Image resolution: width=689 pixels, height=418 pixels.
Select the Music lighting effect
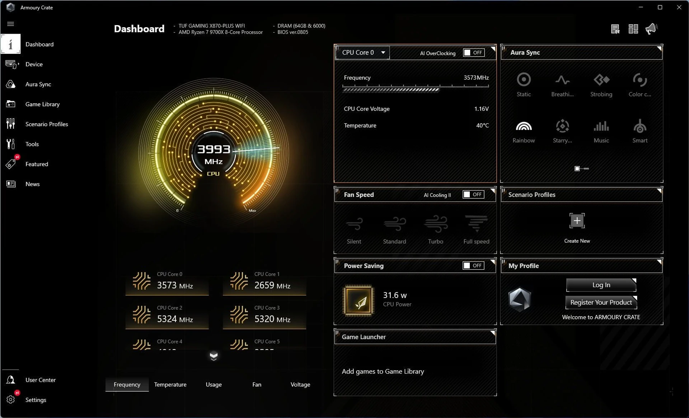pyautogui.click(x=601, y=132)
